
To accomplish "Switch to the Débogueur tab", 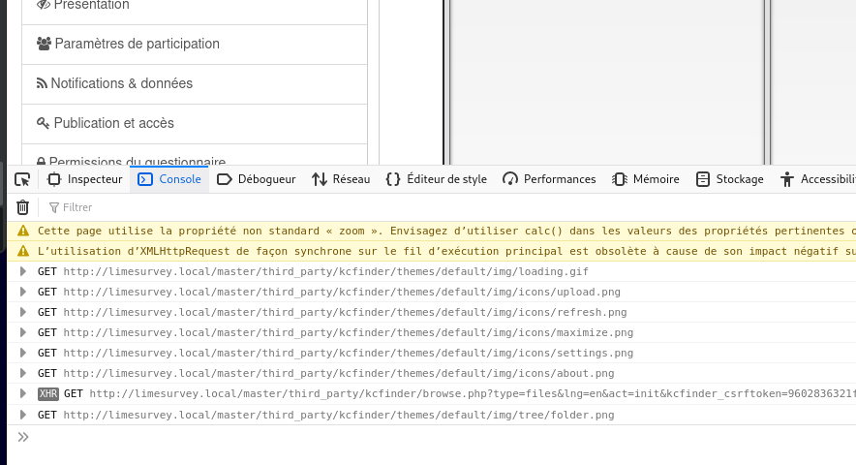I will tap(257, 179).
